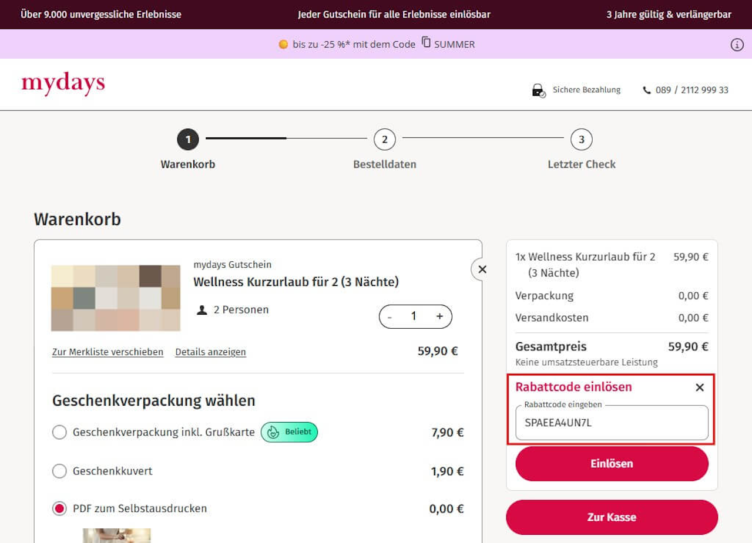Image resolution: width=752 pixels, height=543 pixels.
Task: Proceed with the Zur Kasse button
Action: point(612,517)
